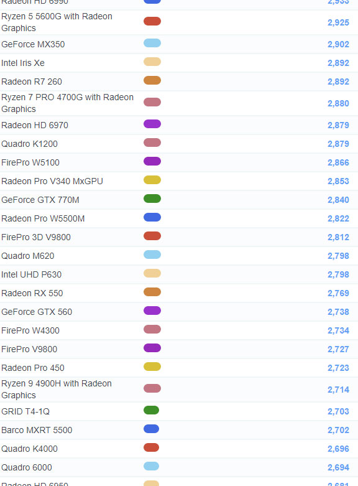Select the Radeon HD 6970 entry

[35, 125]
